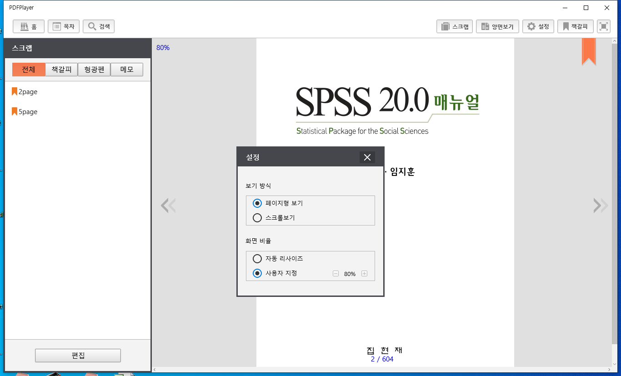Toggle the 스크랩 panel button
The image size is (621, 376).
point(455,26)
